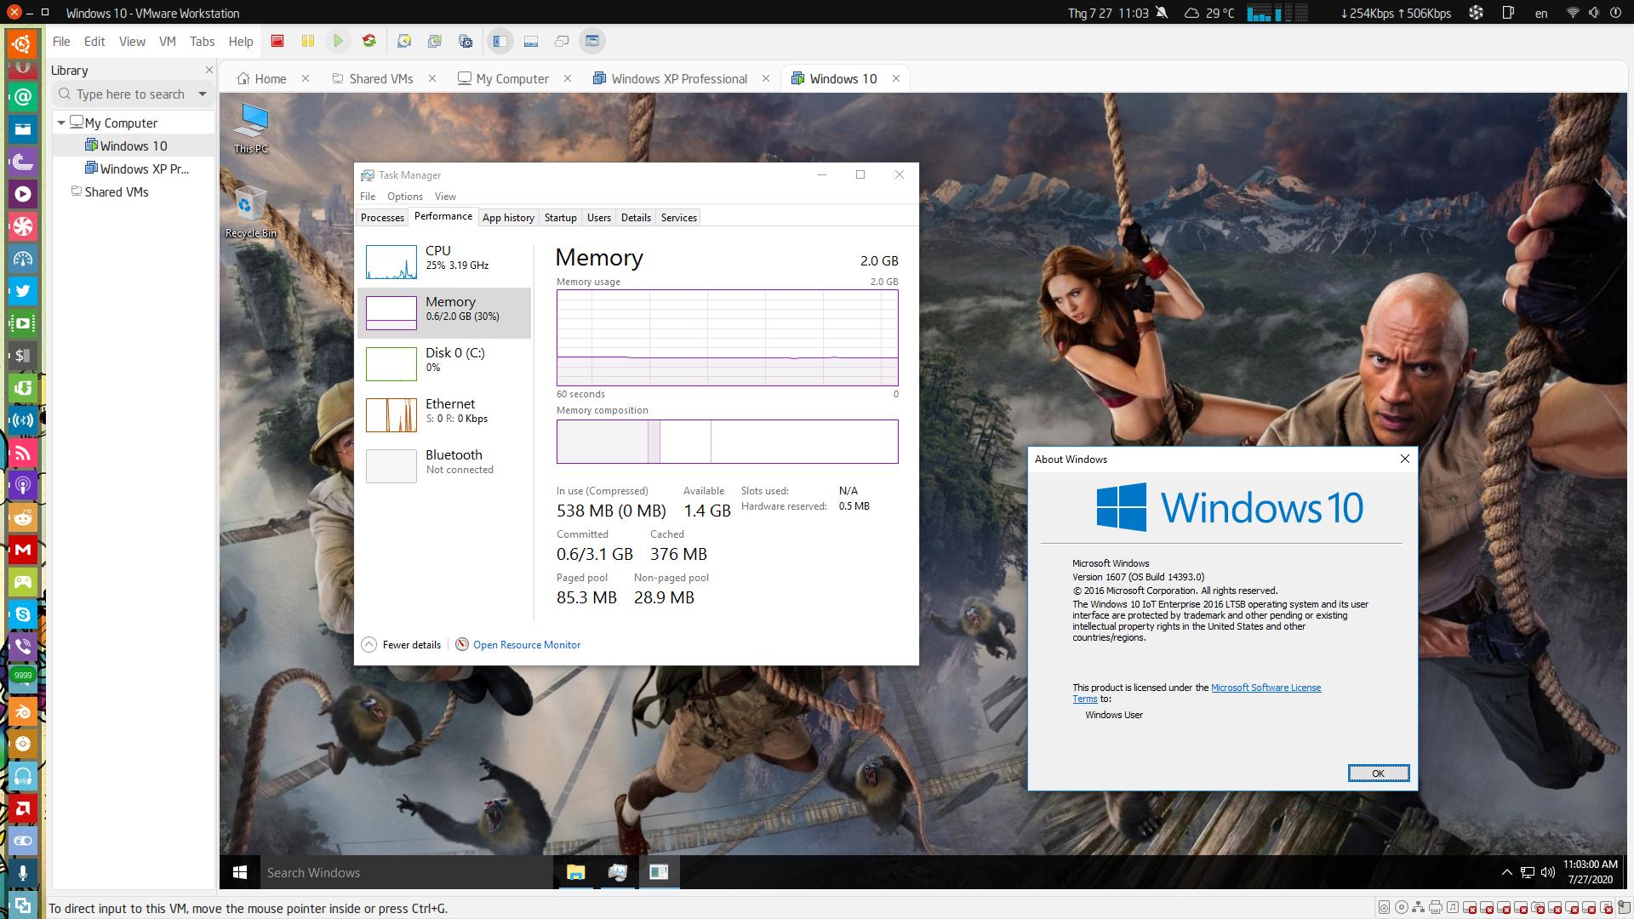
Task: Click OK in About Windows dialog
Action: click(1378, 773)
